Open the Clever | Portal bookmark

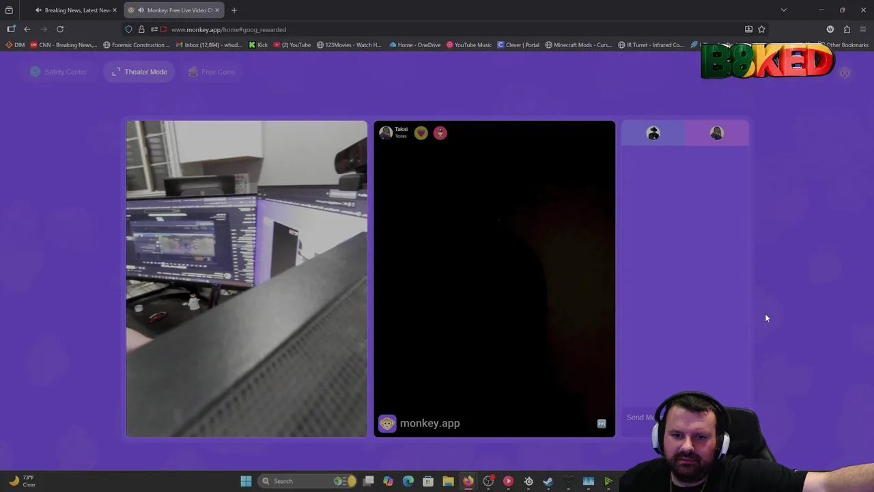coord(518,45)
